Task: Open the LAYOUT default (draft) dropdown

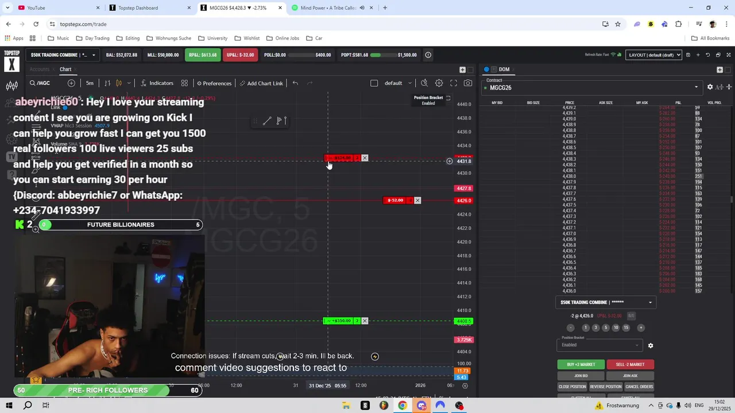Action: 653,55
